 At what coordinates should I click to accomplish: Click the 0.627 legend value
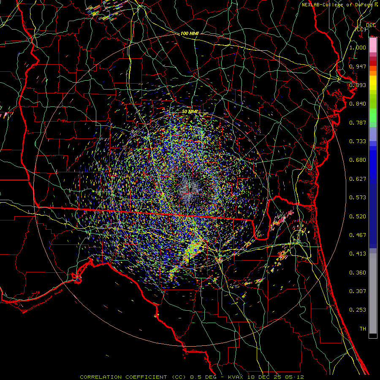point(358,179)
